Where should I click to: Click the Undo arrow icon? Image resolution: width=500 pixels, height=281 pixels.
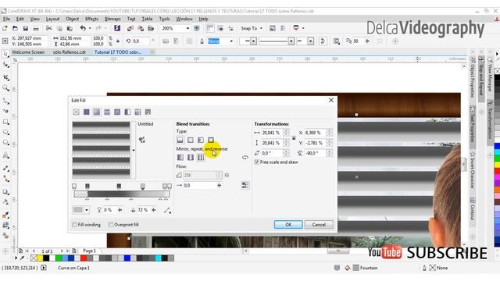coord(83,28)
